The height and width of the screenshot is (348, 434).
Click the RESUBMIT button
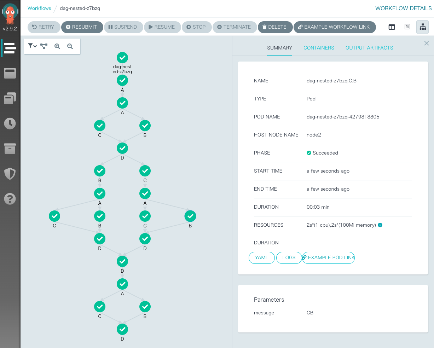pos(82,27)
